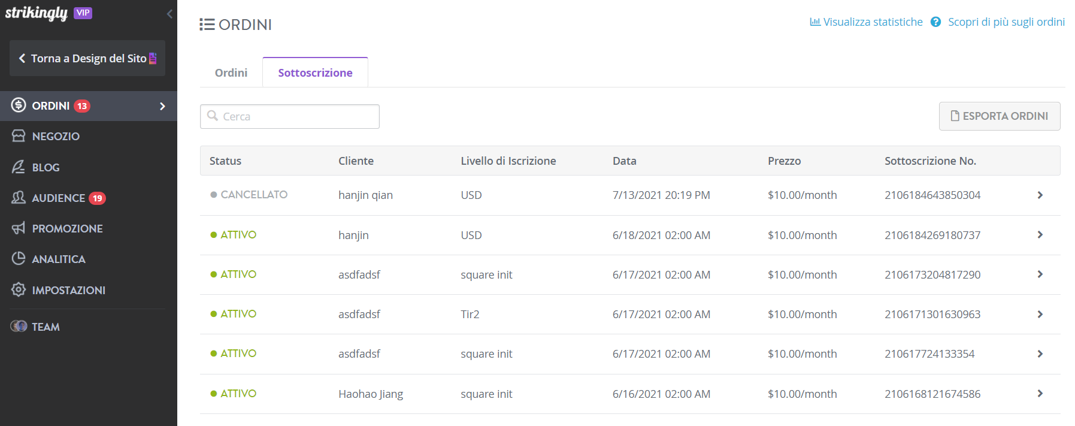Click the list icon beside the ORDINI heading

(x=207, y=25)
